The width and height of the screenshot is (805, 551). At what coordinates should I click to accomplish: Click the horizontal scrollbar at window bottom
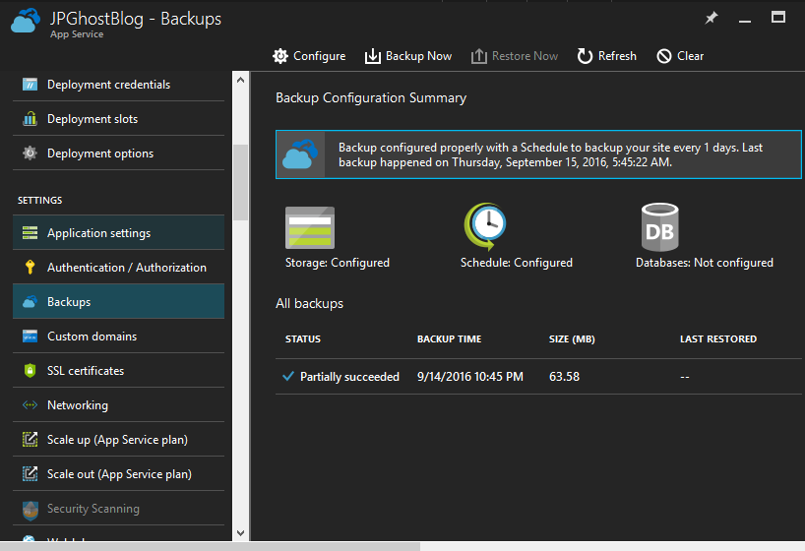pos(210,546)
